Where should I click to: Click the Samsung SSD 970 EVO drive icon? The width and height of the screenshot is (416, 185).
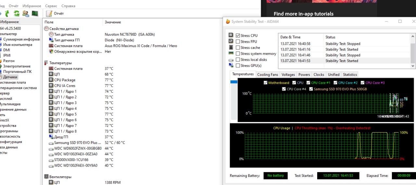point(51,143)
